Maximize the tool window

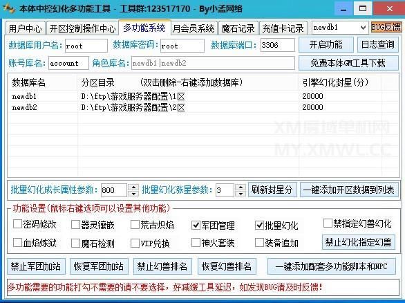pyautogui.click(x=363, y=8)
